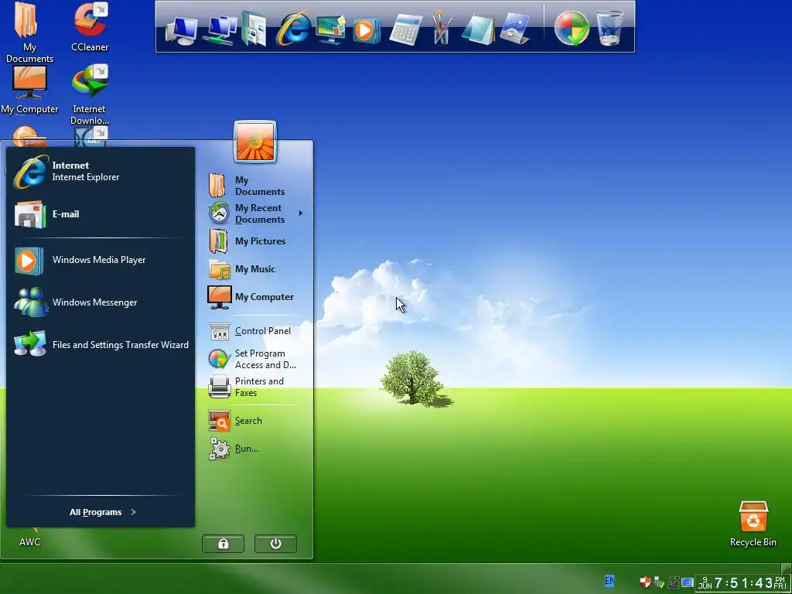Screen dimensions: 792x594
Task: Open Windows Messenger from Start menu
Action: tap(100, 302)
